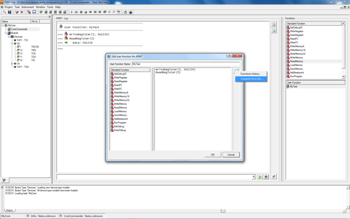Click the GetDebugID icon in the dialog list
350x219 pixels.
coord(112,74)
